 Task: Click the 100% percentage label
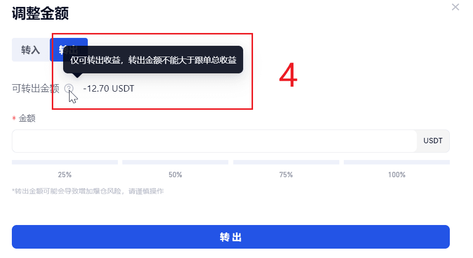point(397,175)
